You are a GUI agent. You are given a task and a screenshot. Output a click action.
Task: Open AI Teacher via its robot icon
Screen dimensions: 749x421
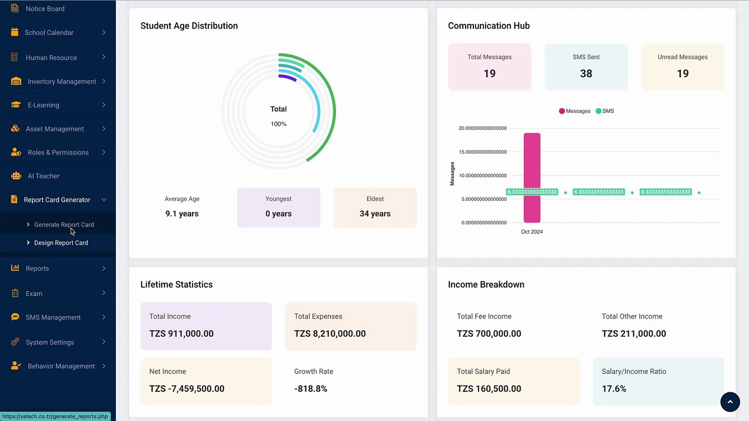(16, 176)
